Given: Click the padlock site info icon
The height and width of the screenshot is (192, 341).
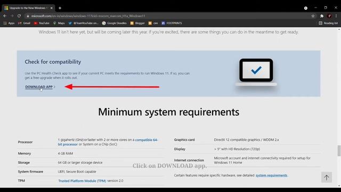Looking at the screenshot, I should 28,16.
